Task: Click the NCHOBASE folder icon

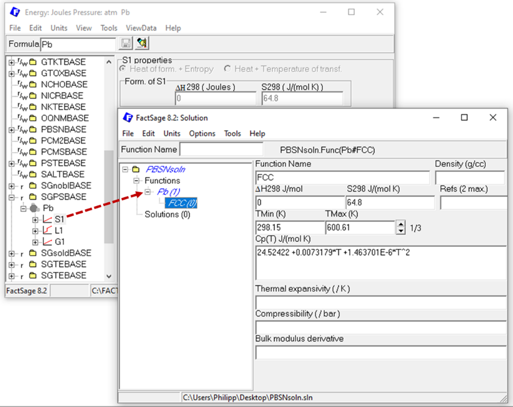Action: (33, 85)
